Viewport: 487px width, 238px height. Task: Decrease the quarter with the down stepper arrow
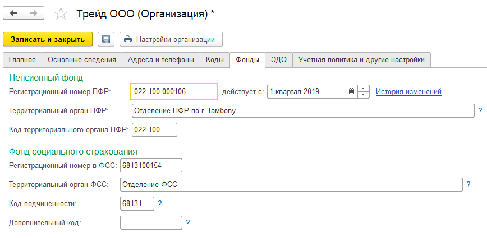tap(364, 95)
